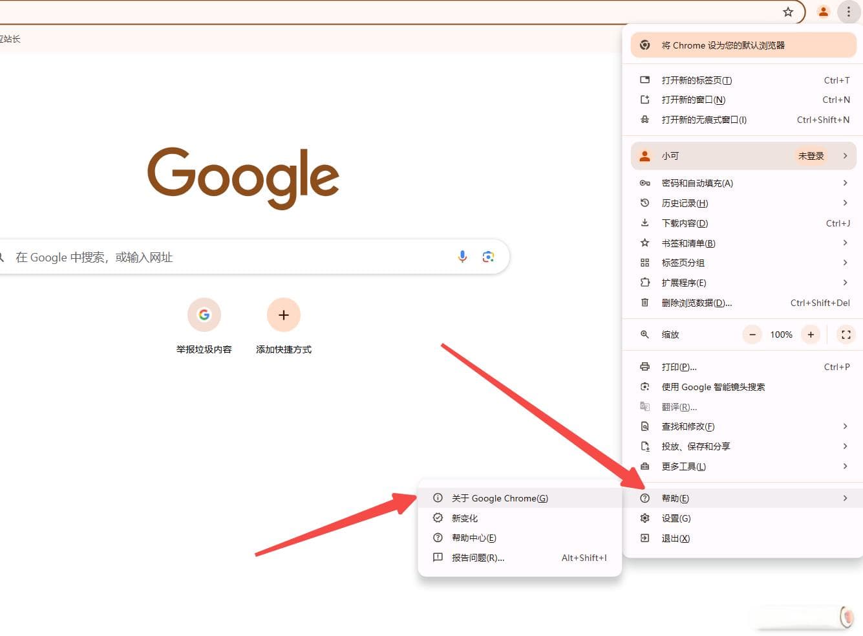
Task: Expand the 更多工具 submenu arrow
Action: (845, 466)
